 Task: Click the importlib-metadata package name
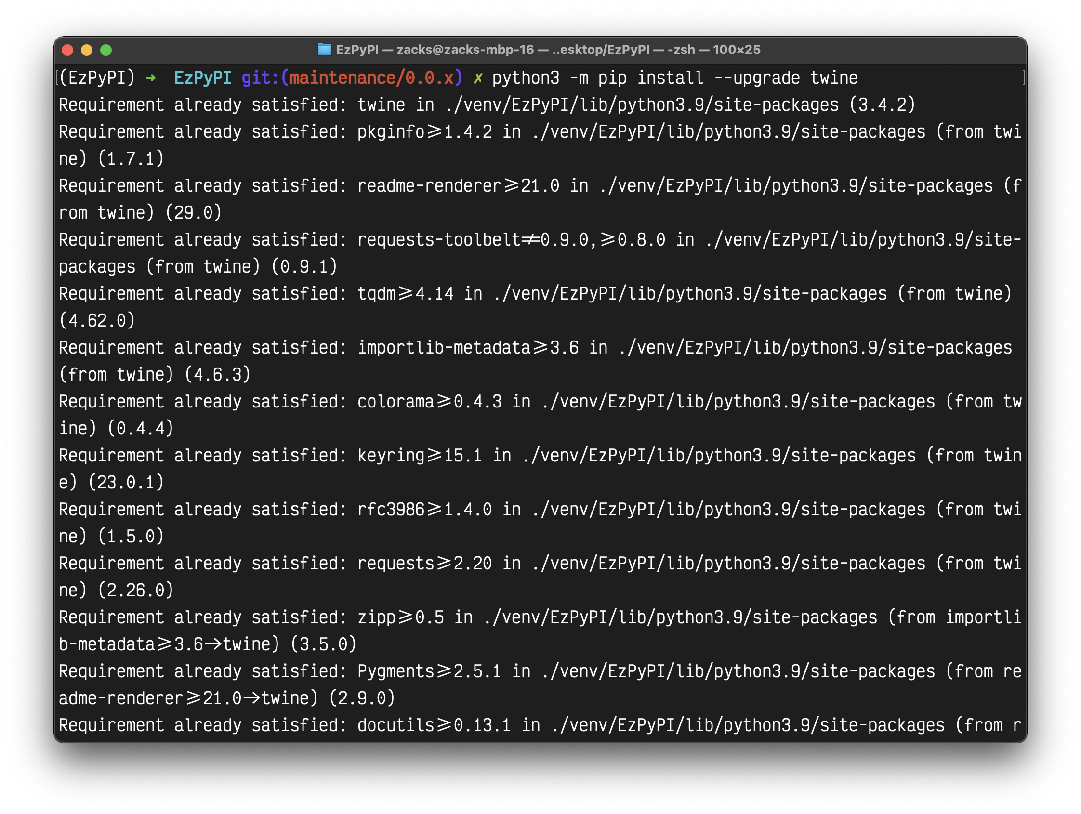tap(444, 348)
